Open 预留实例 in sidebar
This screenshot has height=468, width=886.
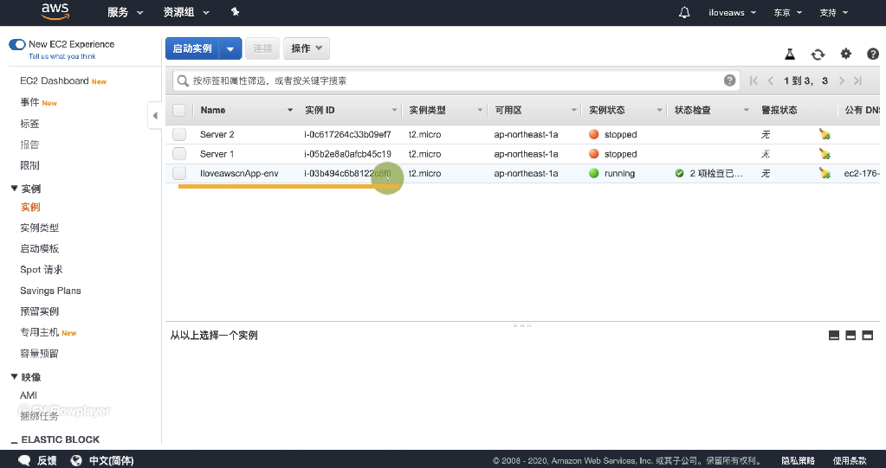click(x=40, y=311)
